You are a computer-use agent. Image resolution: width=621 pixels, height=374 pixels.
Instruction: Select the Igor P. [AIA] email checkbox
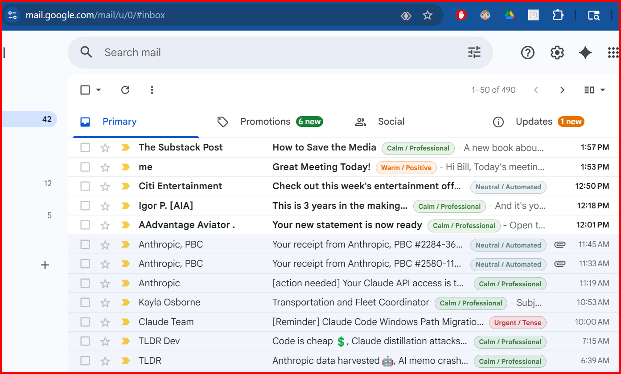pos(85,206)
